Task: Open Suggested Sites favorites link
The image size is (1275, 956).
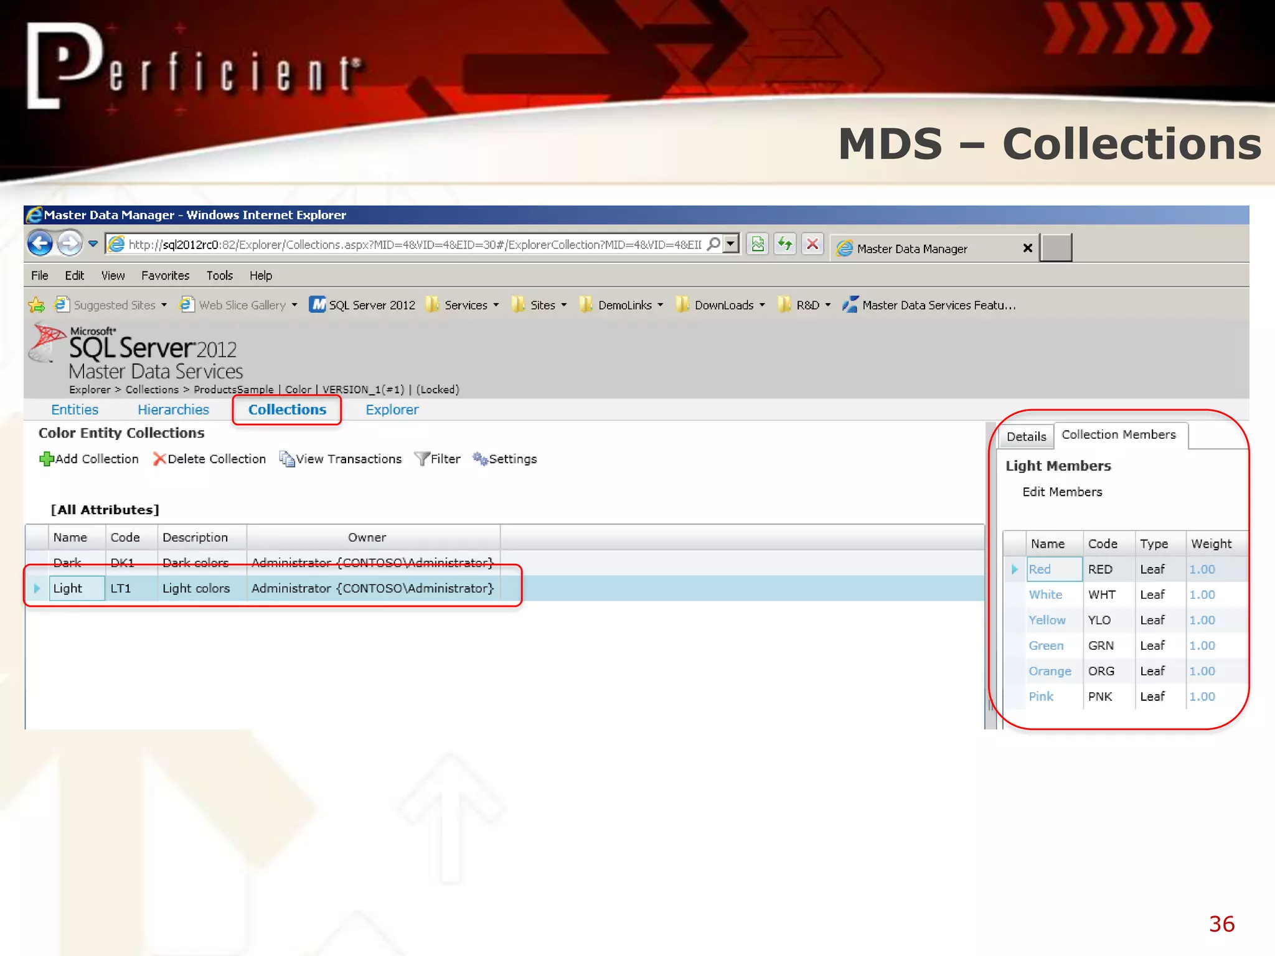Action: click(x=105, y=305)
